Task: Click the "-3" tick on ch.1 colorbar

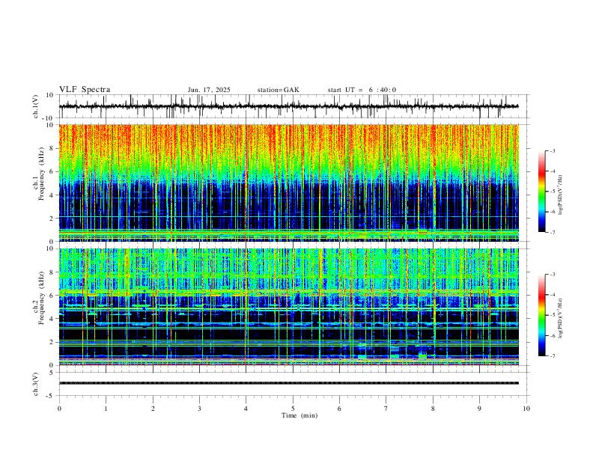Action: coord(553,150)
